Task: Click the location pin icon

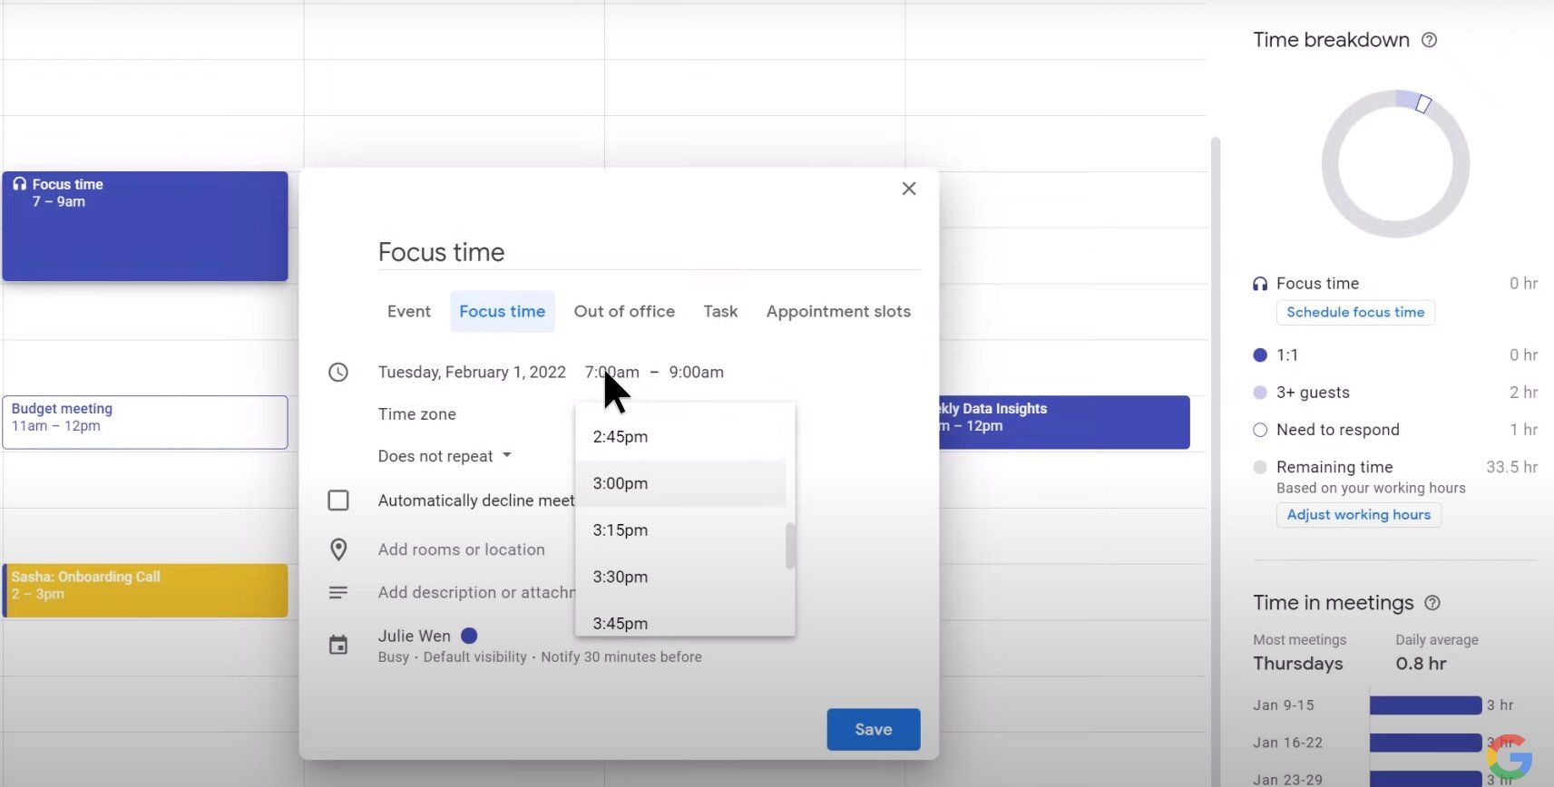Action: [338, 549]
